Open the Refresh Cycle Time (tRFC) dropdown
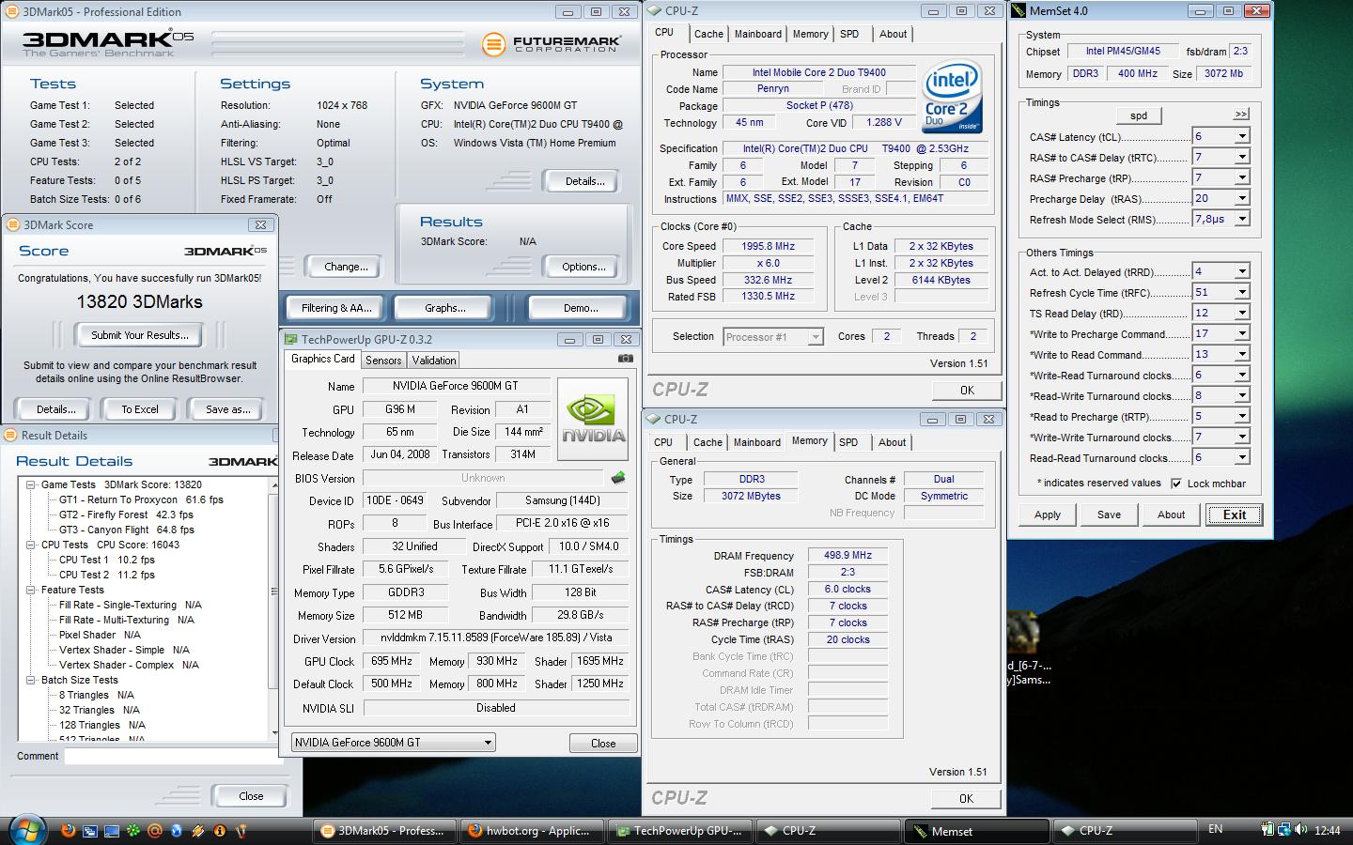 [x=1241, y=292]
